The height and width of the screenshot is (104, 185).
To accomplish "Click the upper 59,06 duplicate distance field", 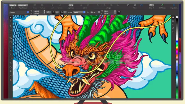I will tap(109, 11).
